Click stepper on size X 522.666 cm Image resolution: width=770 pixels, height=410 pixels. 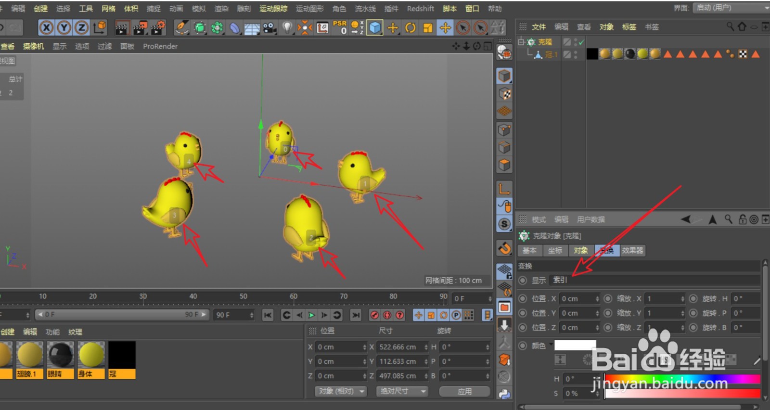click(x=426, y=347)
